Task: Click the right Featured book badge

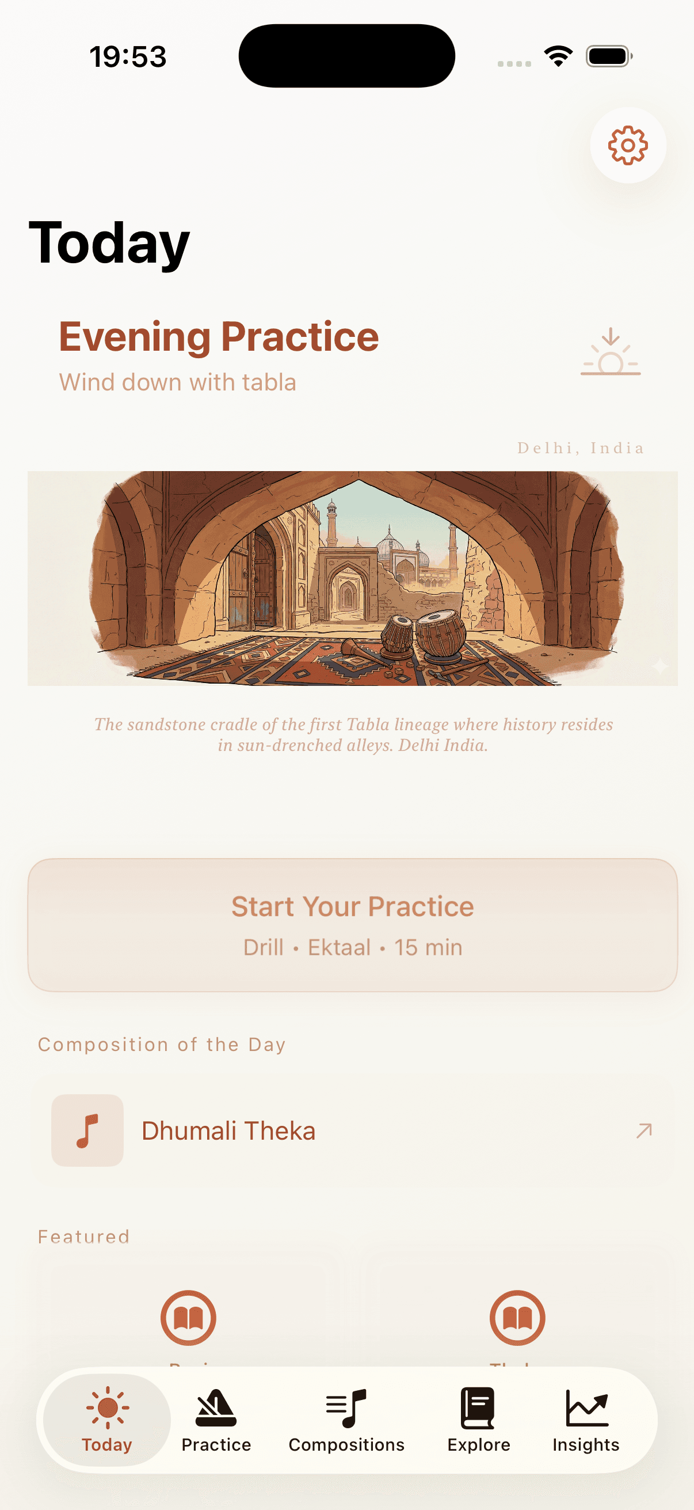Action: (517, 1318)
